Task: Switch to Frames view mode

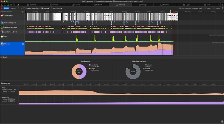Action: point(13,8)
